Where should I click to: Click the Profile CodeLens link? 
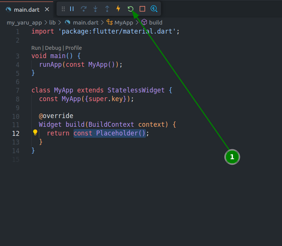pos(74,48)
